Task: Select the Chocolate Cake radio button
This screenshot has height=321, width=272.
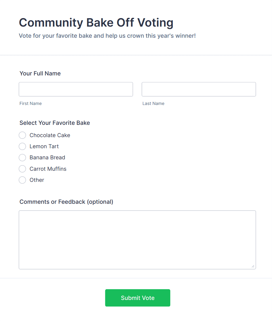Action: [x=22, y=135]
